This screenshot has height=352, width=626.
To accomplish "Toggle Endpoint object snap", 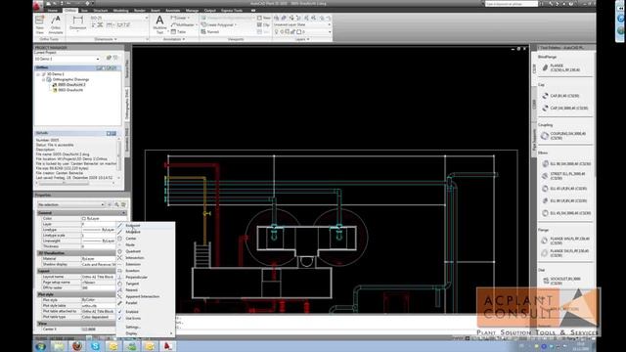I will 146,226.
